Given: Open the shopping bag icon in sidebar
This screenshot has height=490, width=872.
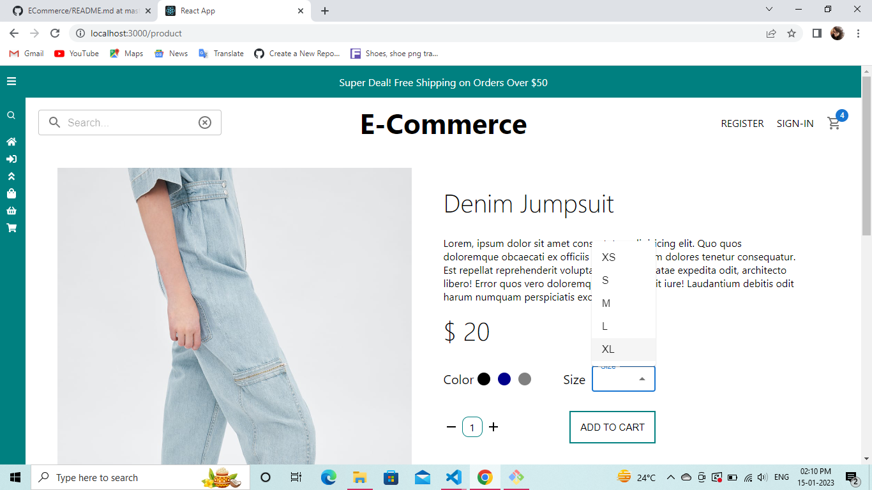Looking at the screenshot, I should coord(11,193).
